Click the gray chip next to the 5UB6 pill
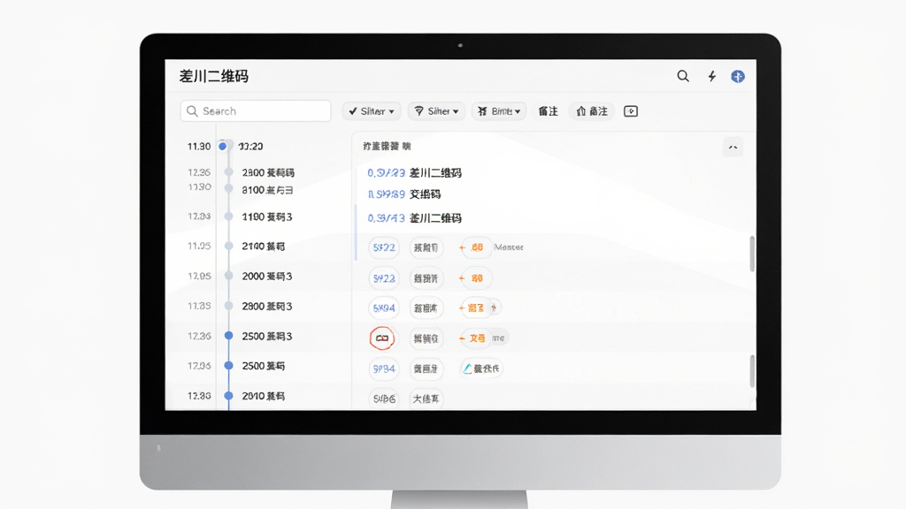 [426, 399]
